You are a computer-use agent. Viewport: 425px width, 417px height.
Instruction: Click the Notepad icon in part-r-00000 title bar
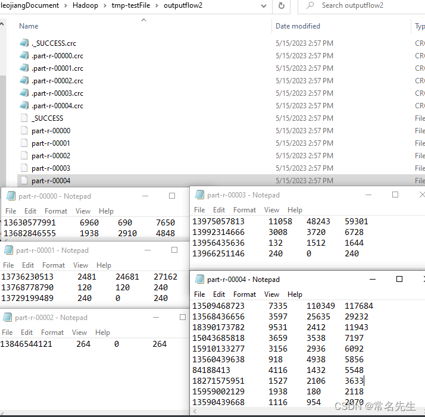tap(11, 196)
